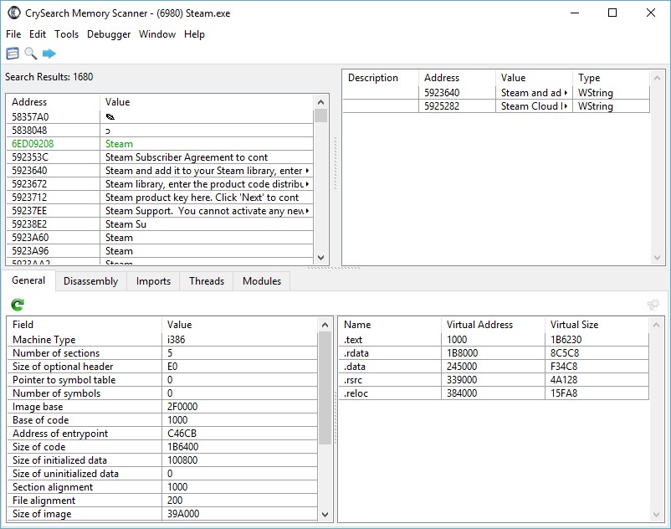The image size is (671, 529).
Task: Click the Type column header in address table
Action: pyautogui.click(x=611, y=78)
